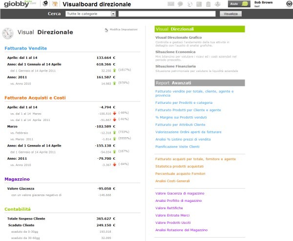Open Valorizzazione Ordini aperti da fatturare
This screenshot has width=293, height=241.
188,132
